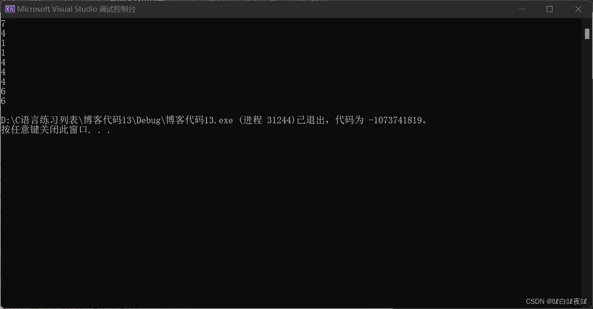Image resolution: width=593 pixels, height=309 pixels.
Task: Maximize the debug console window
Action: tap(549, 9)
